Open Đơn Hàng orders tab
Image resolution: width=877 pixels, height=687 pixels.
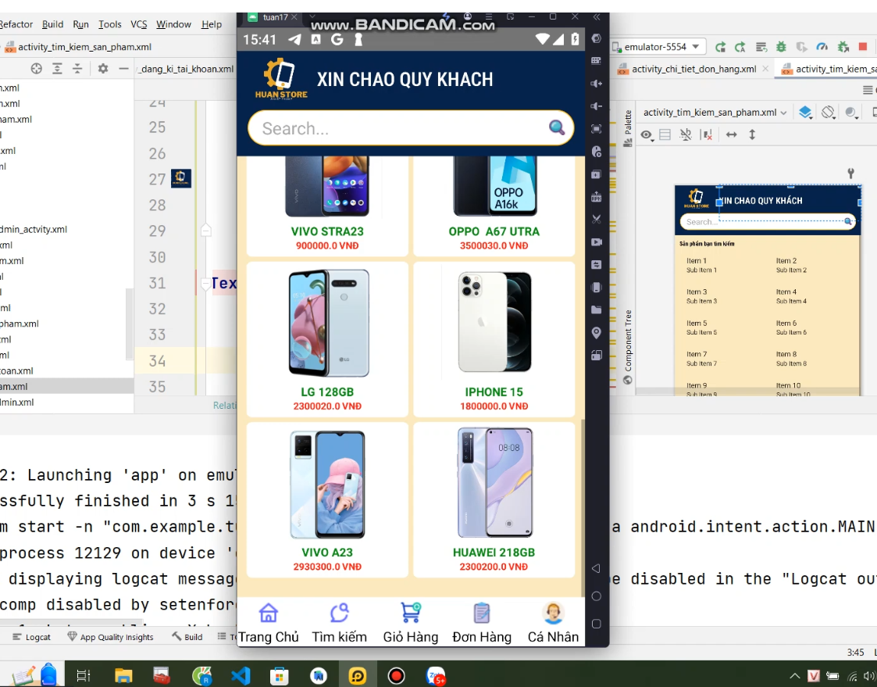tap(482, 623)
